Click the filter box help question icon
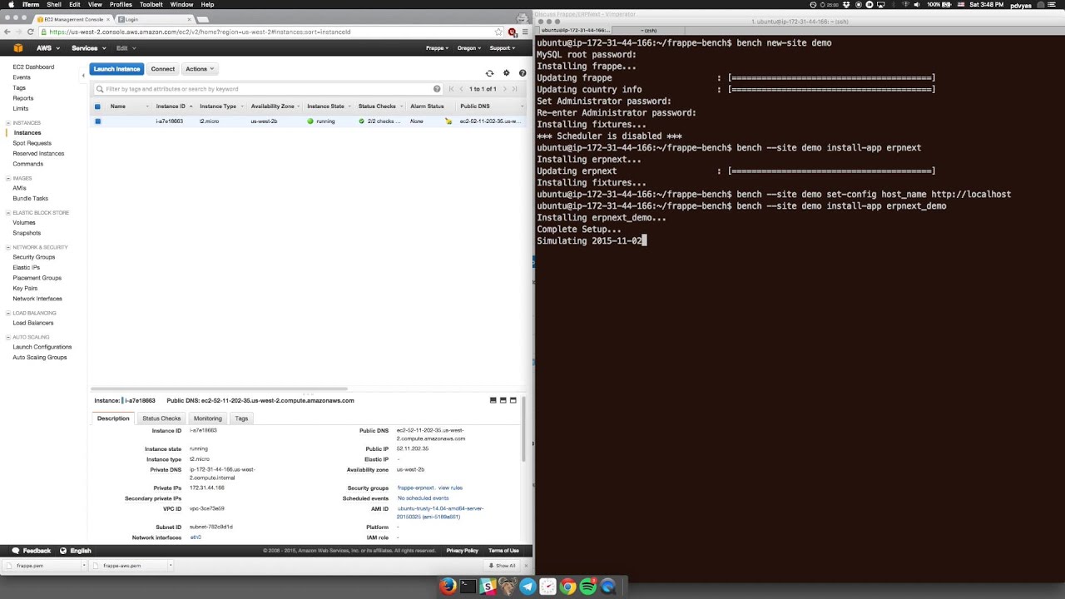 (437, 89)
